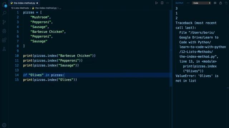229x128 pixels.
Task: Run the Python file with play button
Action: (156, 3)
